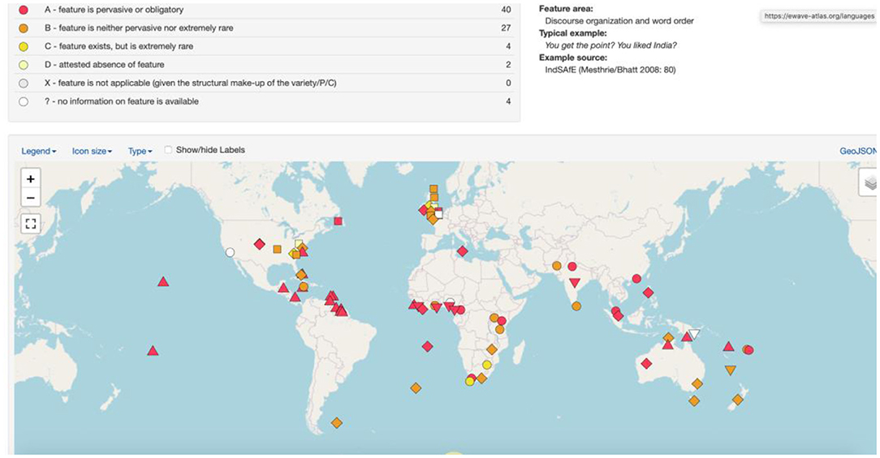The height and width of the screenshot is (458, 880).
Task: Select yellow circle marker north of South Africa
Action: pyautogui.click(x=487, y=365)
